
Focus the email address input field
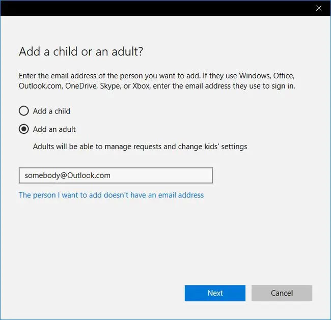(116, 176)
